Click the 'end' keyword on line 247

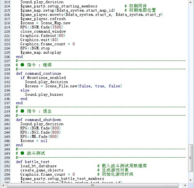pyautogui.click(x=19, y=145)
